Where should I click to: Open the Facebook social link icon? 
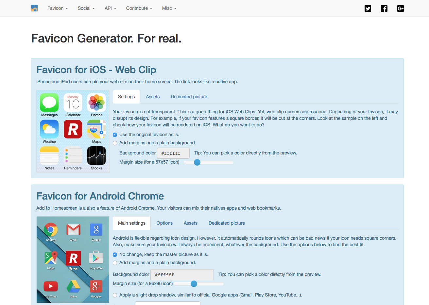[x=384, y=8]
